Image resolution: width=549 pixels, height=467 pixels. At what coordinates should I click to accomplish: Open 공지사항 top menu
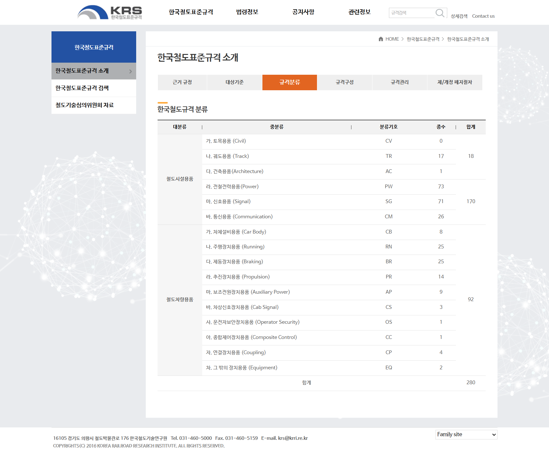click(303, 12)
